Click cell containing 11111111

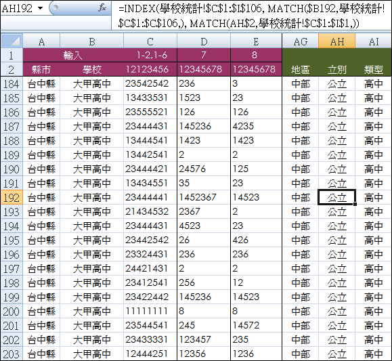pos(150,311)
